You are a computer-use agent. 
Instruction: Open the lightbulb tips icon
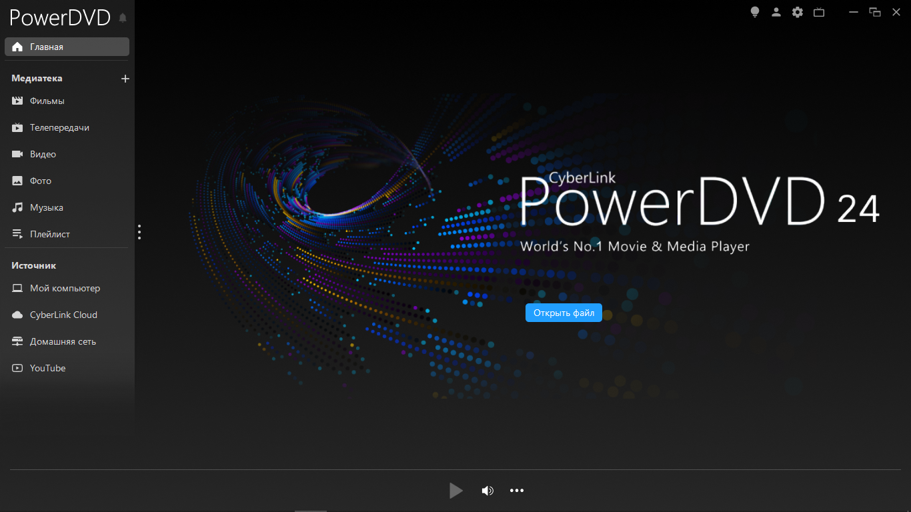pos(755,12)
